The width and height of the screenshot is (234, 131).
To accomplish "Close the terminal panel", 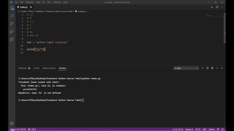I will [x=222, y=68].
